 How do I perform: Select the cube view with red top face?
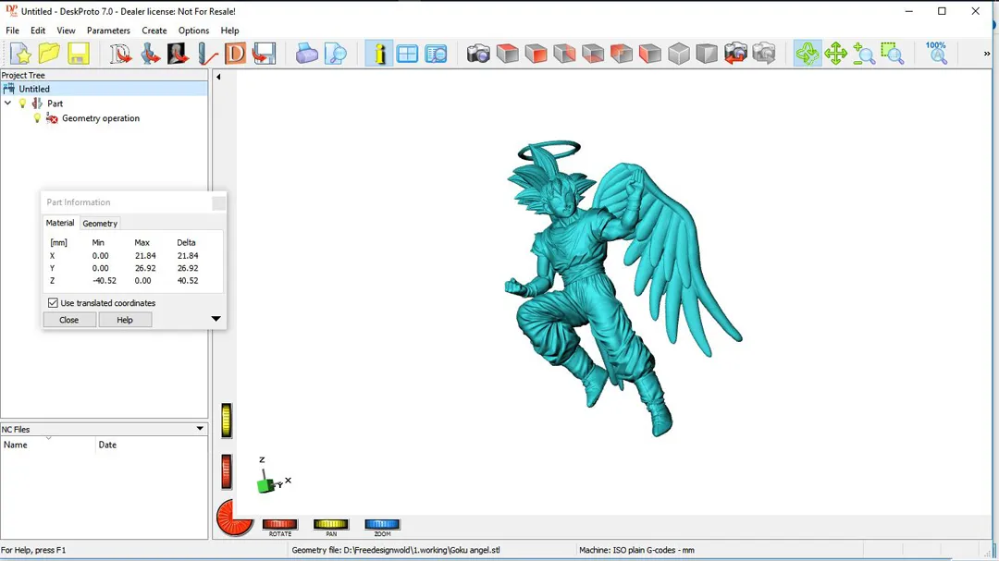coord(507,54)
